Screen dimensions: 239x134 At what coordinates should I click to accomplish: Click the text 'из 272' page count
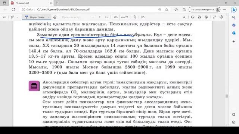[124, 17]
